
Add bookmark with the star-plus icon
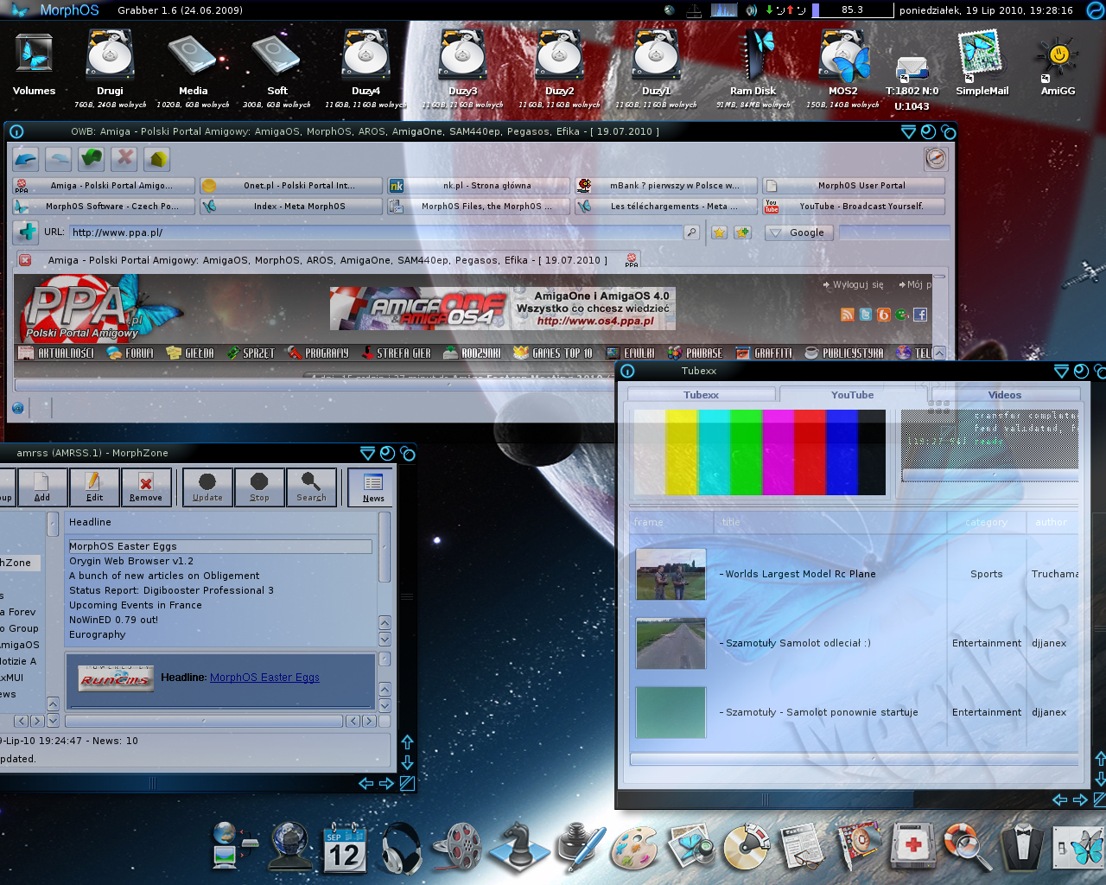(x=743, y=232)
